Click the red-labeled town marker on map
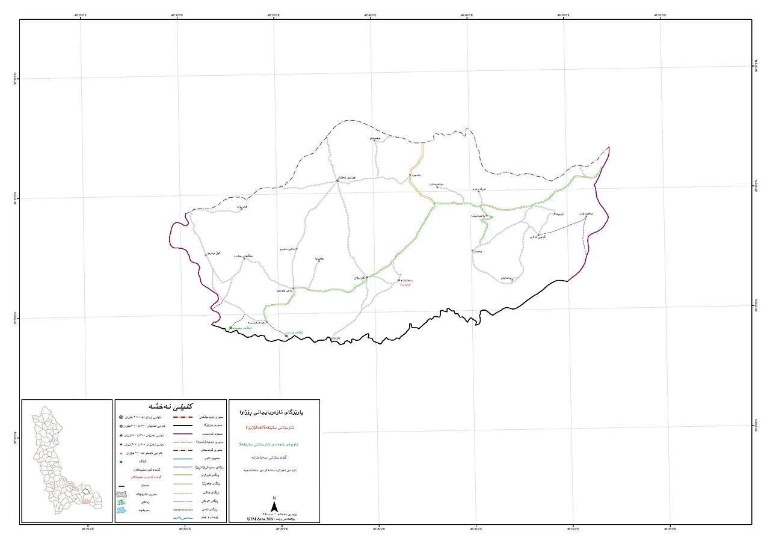Viewport: 770px width, 544px height. (x=399, y=280)
